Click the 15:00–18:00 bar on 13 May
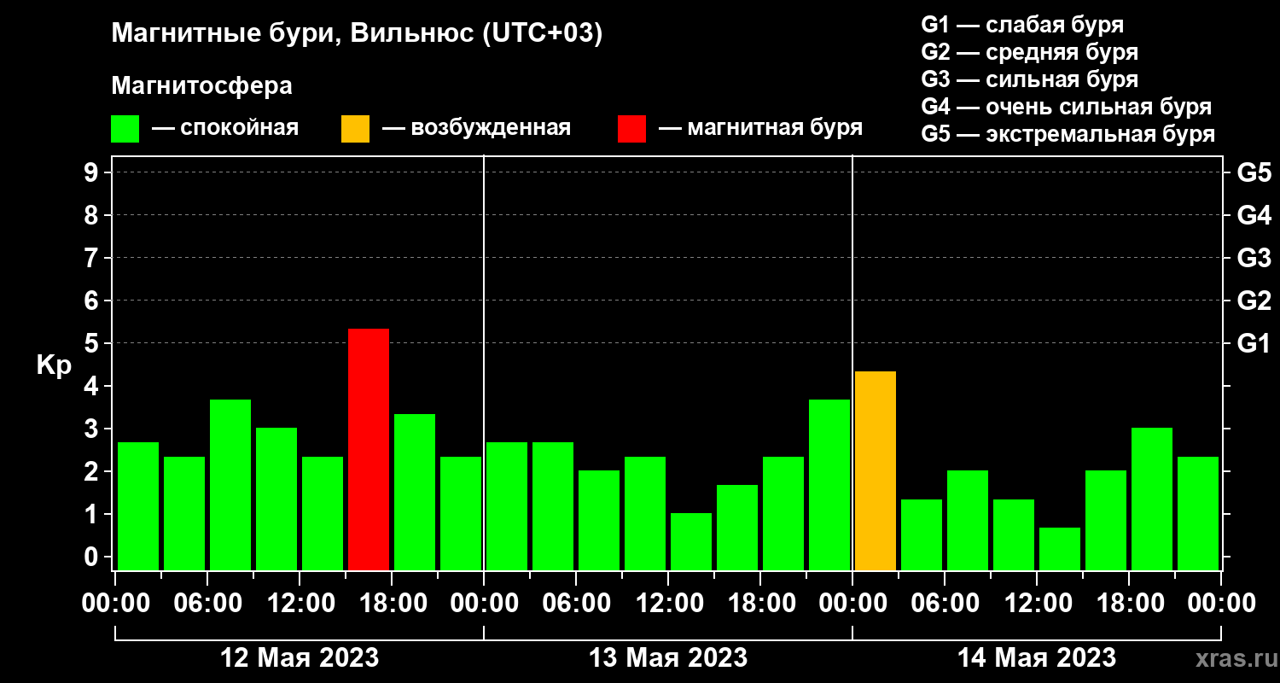This screenshot has height=683, width=1280. [737, 528]
